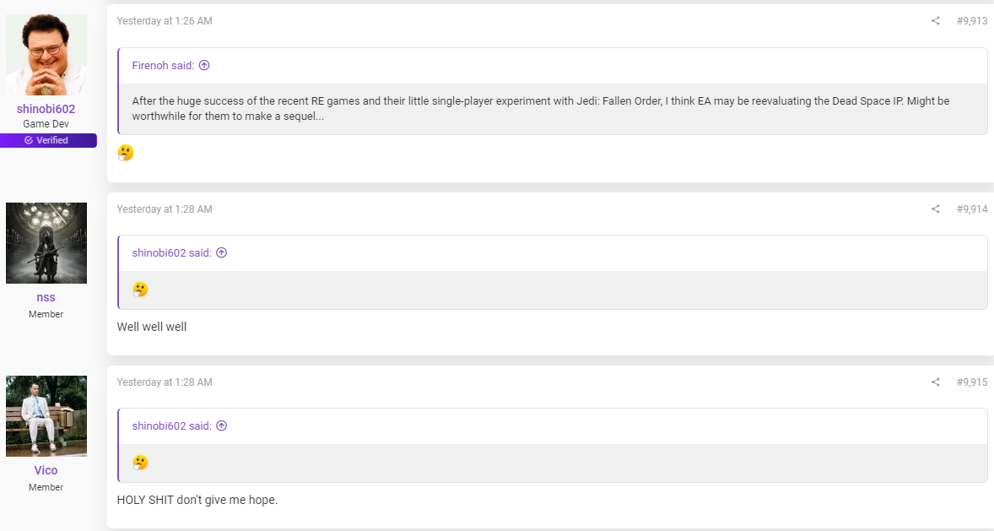Open Vico user profile link
Screen dimensions: 994x531
tap(46, 470)
